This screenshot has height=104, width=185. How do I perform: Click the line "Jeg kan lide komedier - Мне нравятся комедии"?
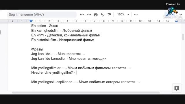tap(69, 59)
